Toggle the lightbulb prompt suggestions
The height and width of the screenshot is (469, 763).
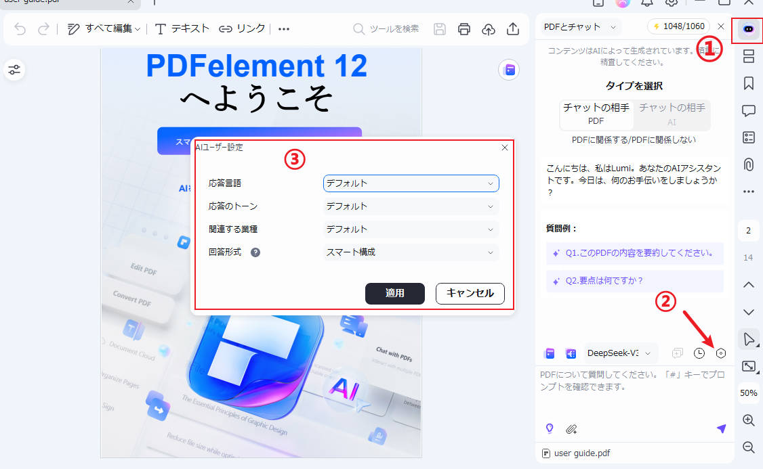[550, 428]
